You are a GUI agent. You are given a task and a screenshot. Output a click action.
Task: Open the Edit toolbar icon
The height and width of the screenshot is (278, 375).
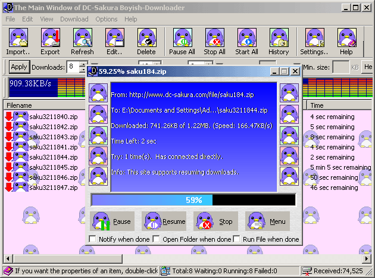pos(115,38)
